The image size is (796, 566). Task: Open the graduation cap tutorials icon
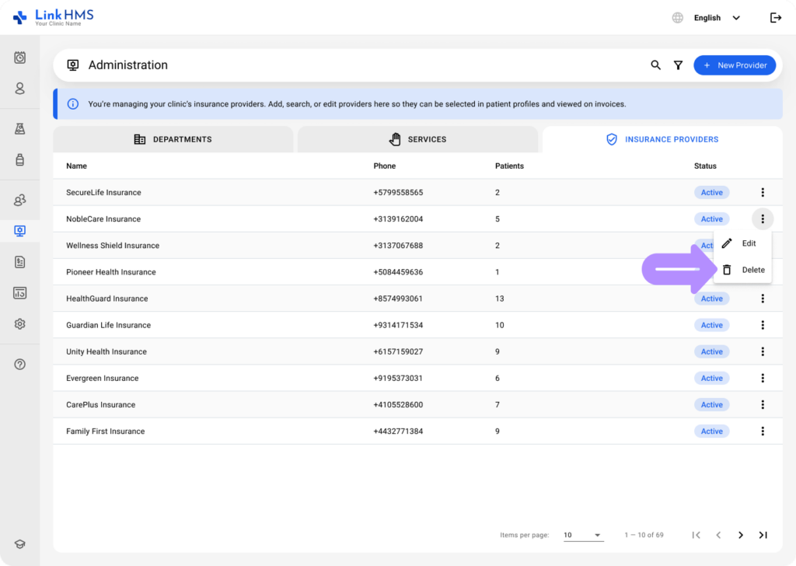[19, 544]
